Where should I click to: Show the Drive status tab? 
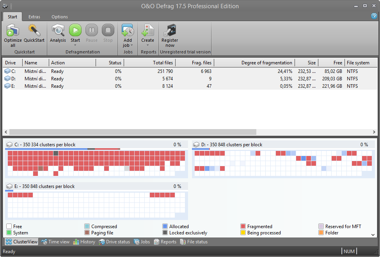(114, 242)
